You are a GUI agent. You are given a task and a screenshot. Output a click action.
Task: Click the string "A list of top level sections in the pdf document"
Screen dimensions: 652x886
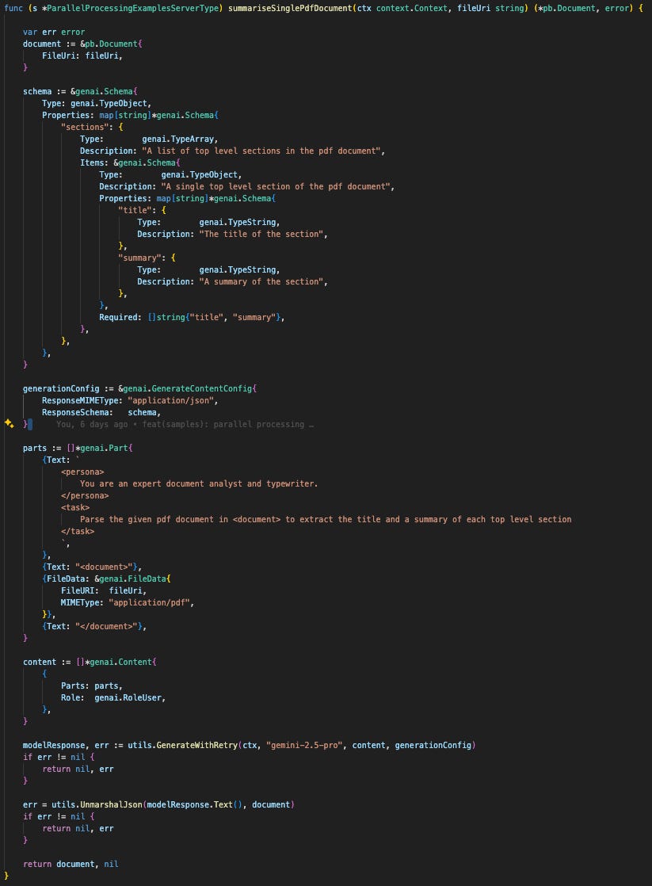click(261, 151)
